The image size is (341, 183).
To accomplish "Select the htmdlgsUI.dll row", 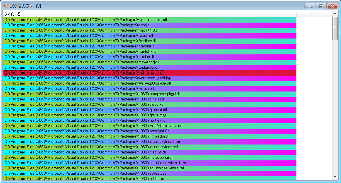I will [x=150, y=131].
